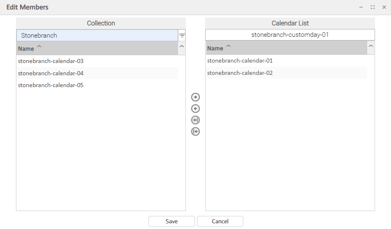Select stonebranch-calendar-05 in Collection

pyautogui.click(x=51, y=85)
